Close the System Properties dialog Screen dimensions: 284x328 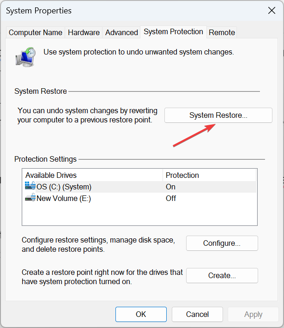(271, 10)
